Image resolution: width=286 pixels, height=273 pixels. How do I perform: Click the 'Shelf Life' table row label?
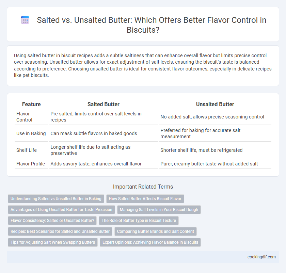tap(27, 150)
